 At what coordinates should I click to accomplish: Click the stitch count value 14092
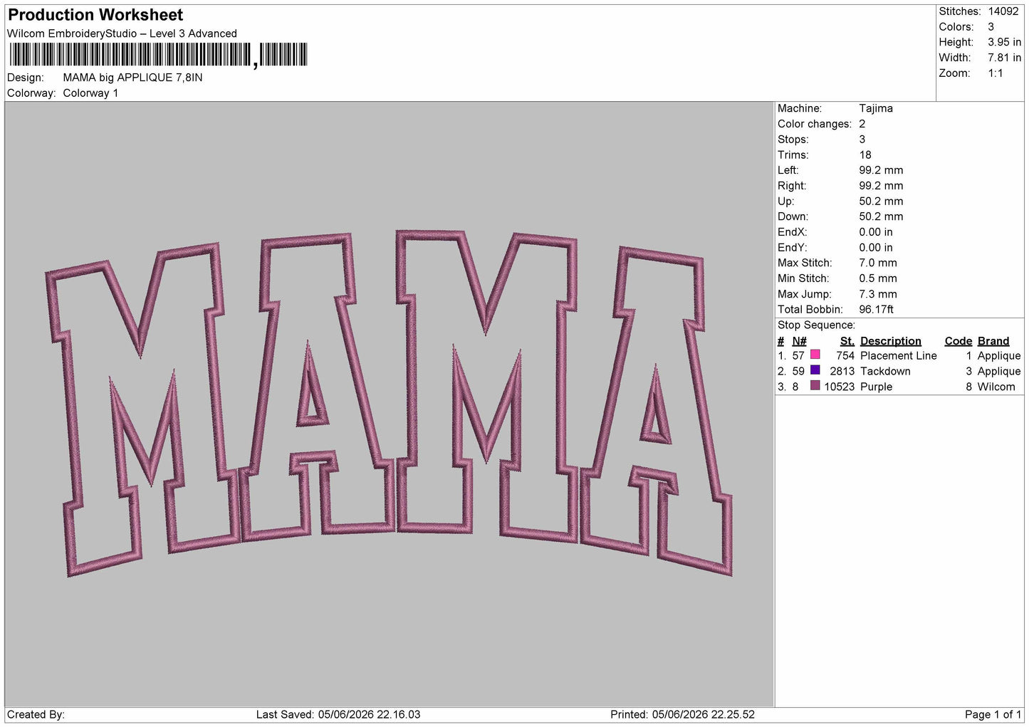pos(1003,11)
